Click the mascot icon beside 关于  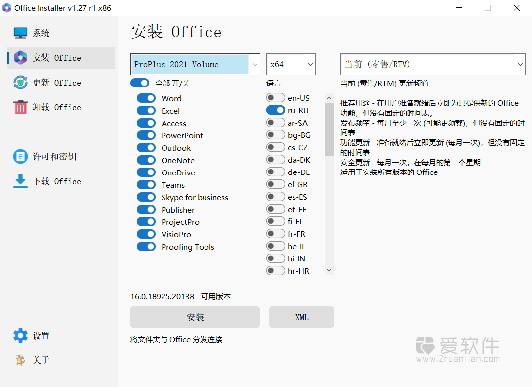(20, 360)
